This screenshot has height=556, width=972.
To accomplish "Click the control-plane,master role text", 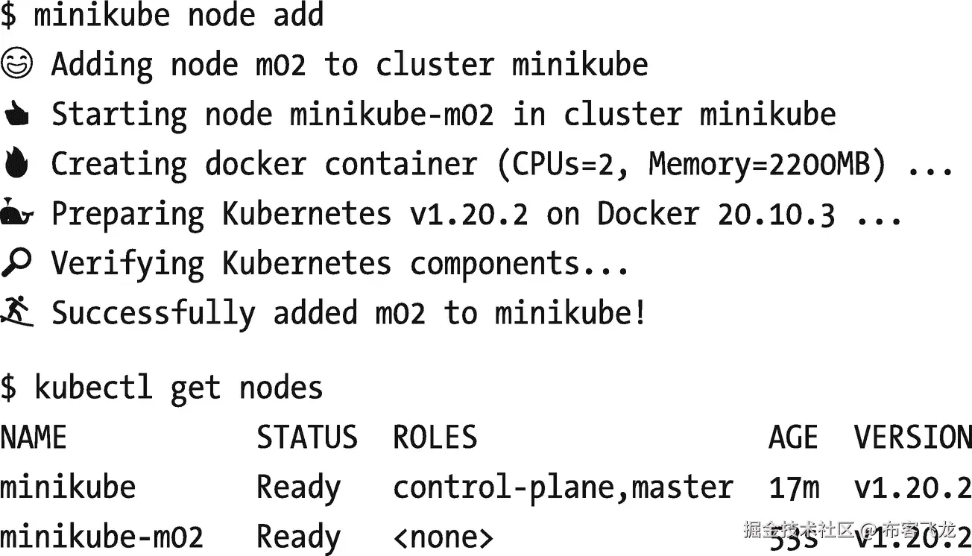I will 564,487.
